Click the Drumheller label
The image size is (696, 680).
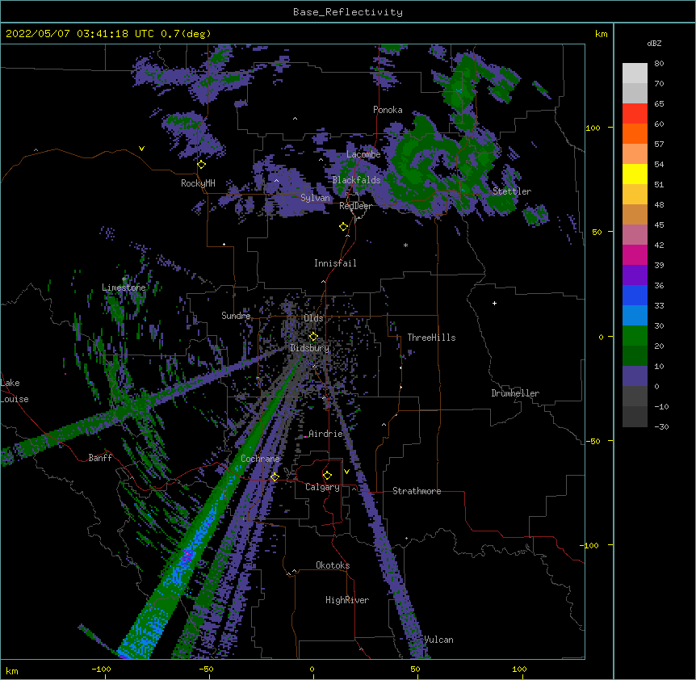tap(515, 393)
